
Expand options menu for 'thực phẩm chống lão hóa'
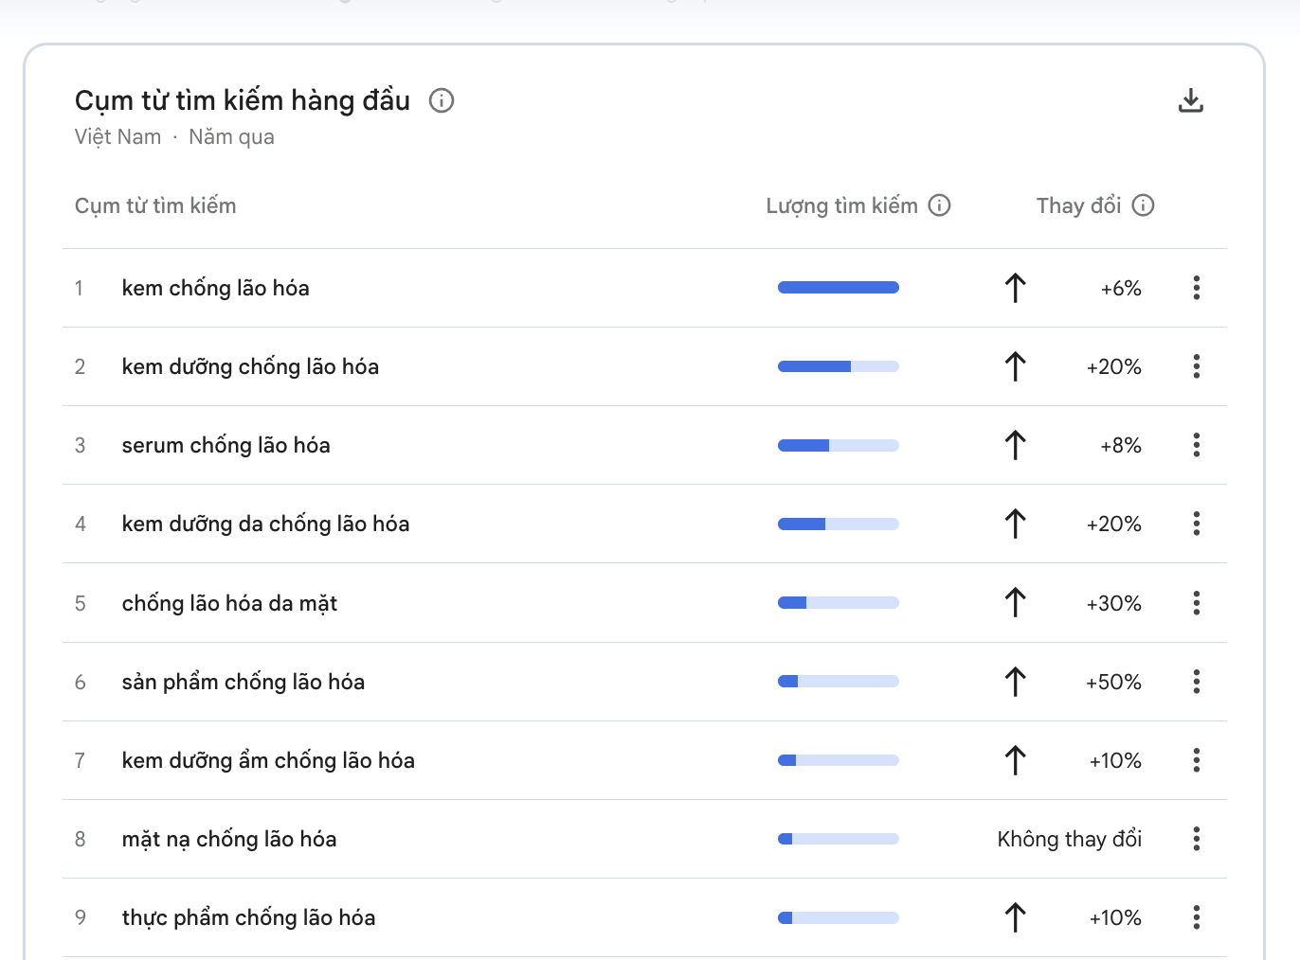(1196, 917)
